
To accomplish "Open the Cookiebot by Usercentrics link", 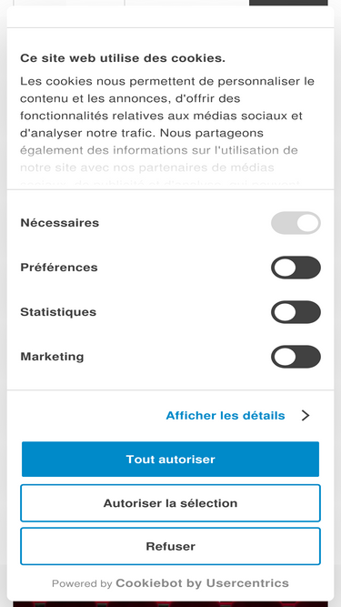I will point(202,583).
